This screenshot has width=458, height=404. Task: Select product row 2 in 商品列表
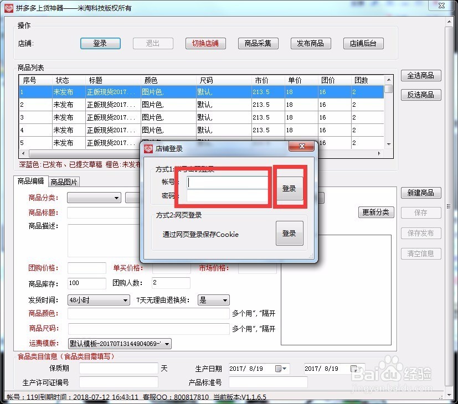(201, 105)
